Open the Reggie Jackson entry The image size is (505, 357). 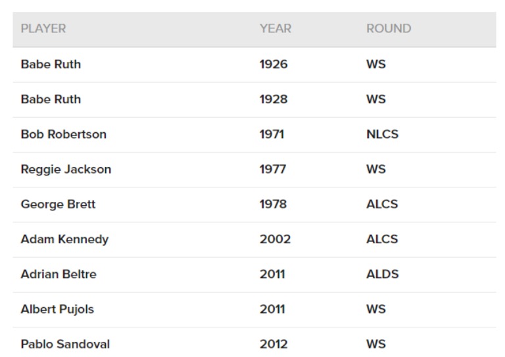(x=66, y=169)
